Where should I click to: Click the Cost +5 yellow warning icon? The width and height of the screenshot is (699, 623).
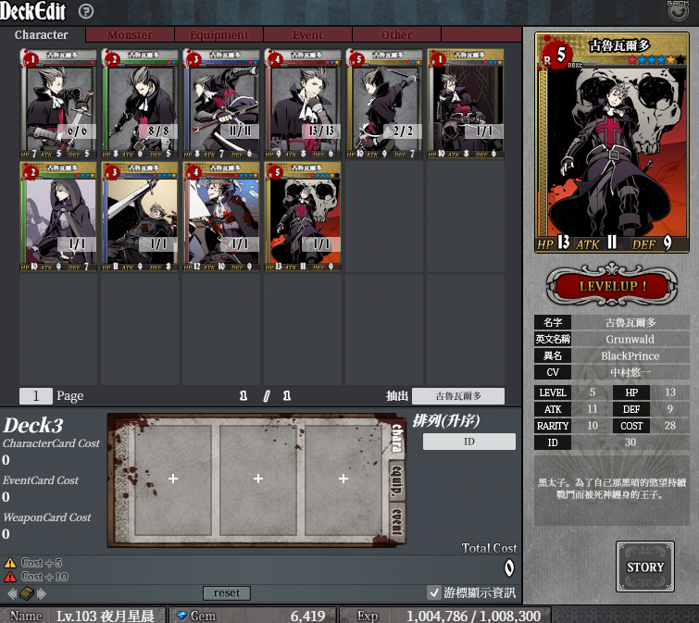(10, 563)
